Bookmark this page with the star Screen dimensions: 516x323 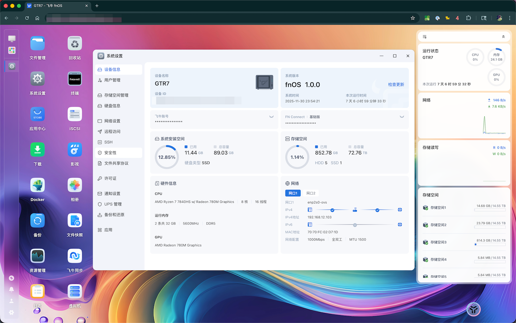pos(413,18)
